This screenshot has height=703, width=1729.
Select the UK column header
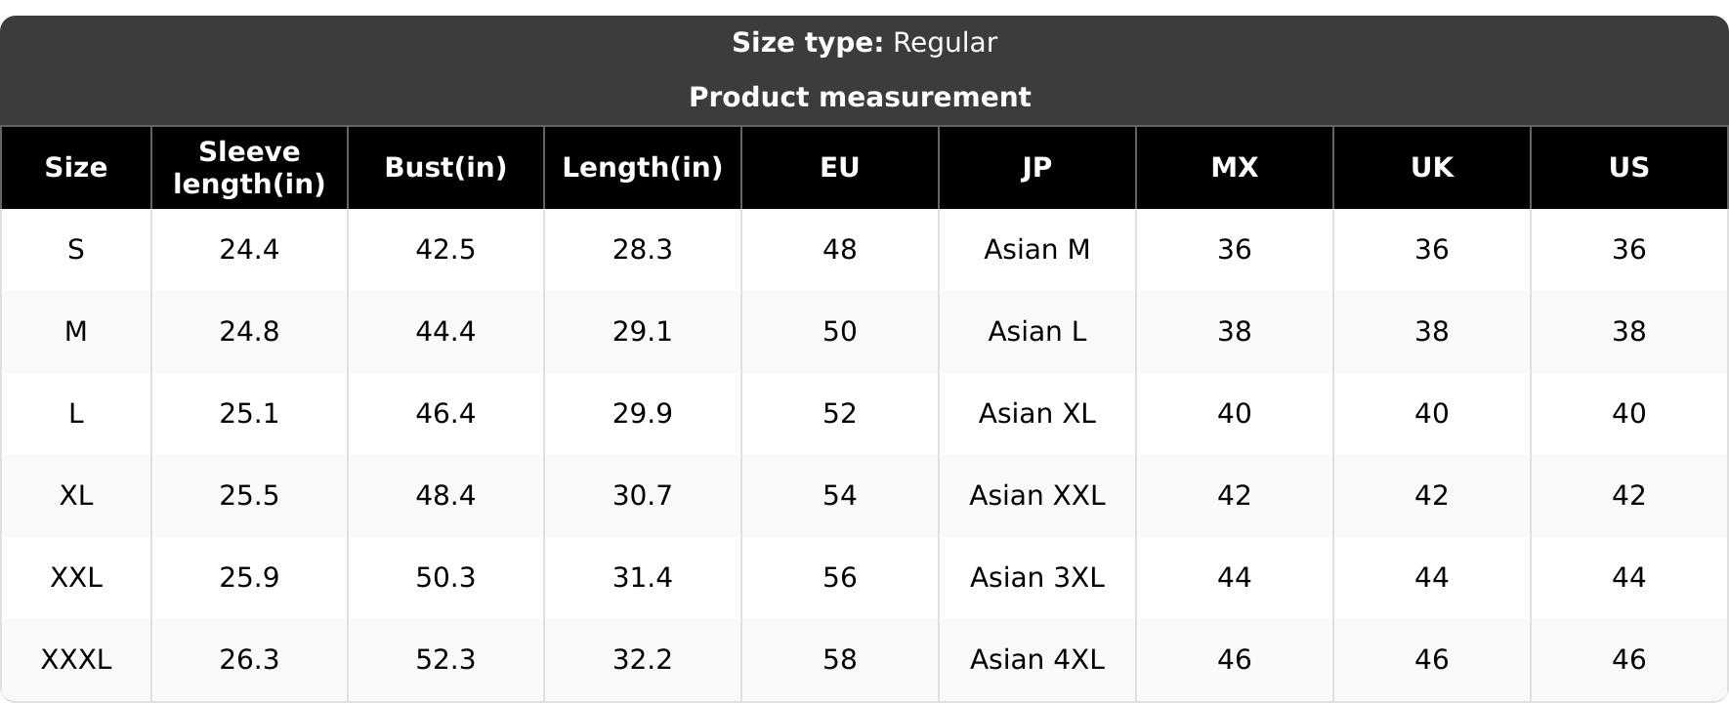pos(1432,168)
